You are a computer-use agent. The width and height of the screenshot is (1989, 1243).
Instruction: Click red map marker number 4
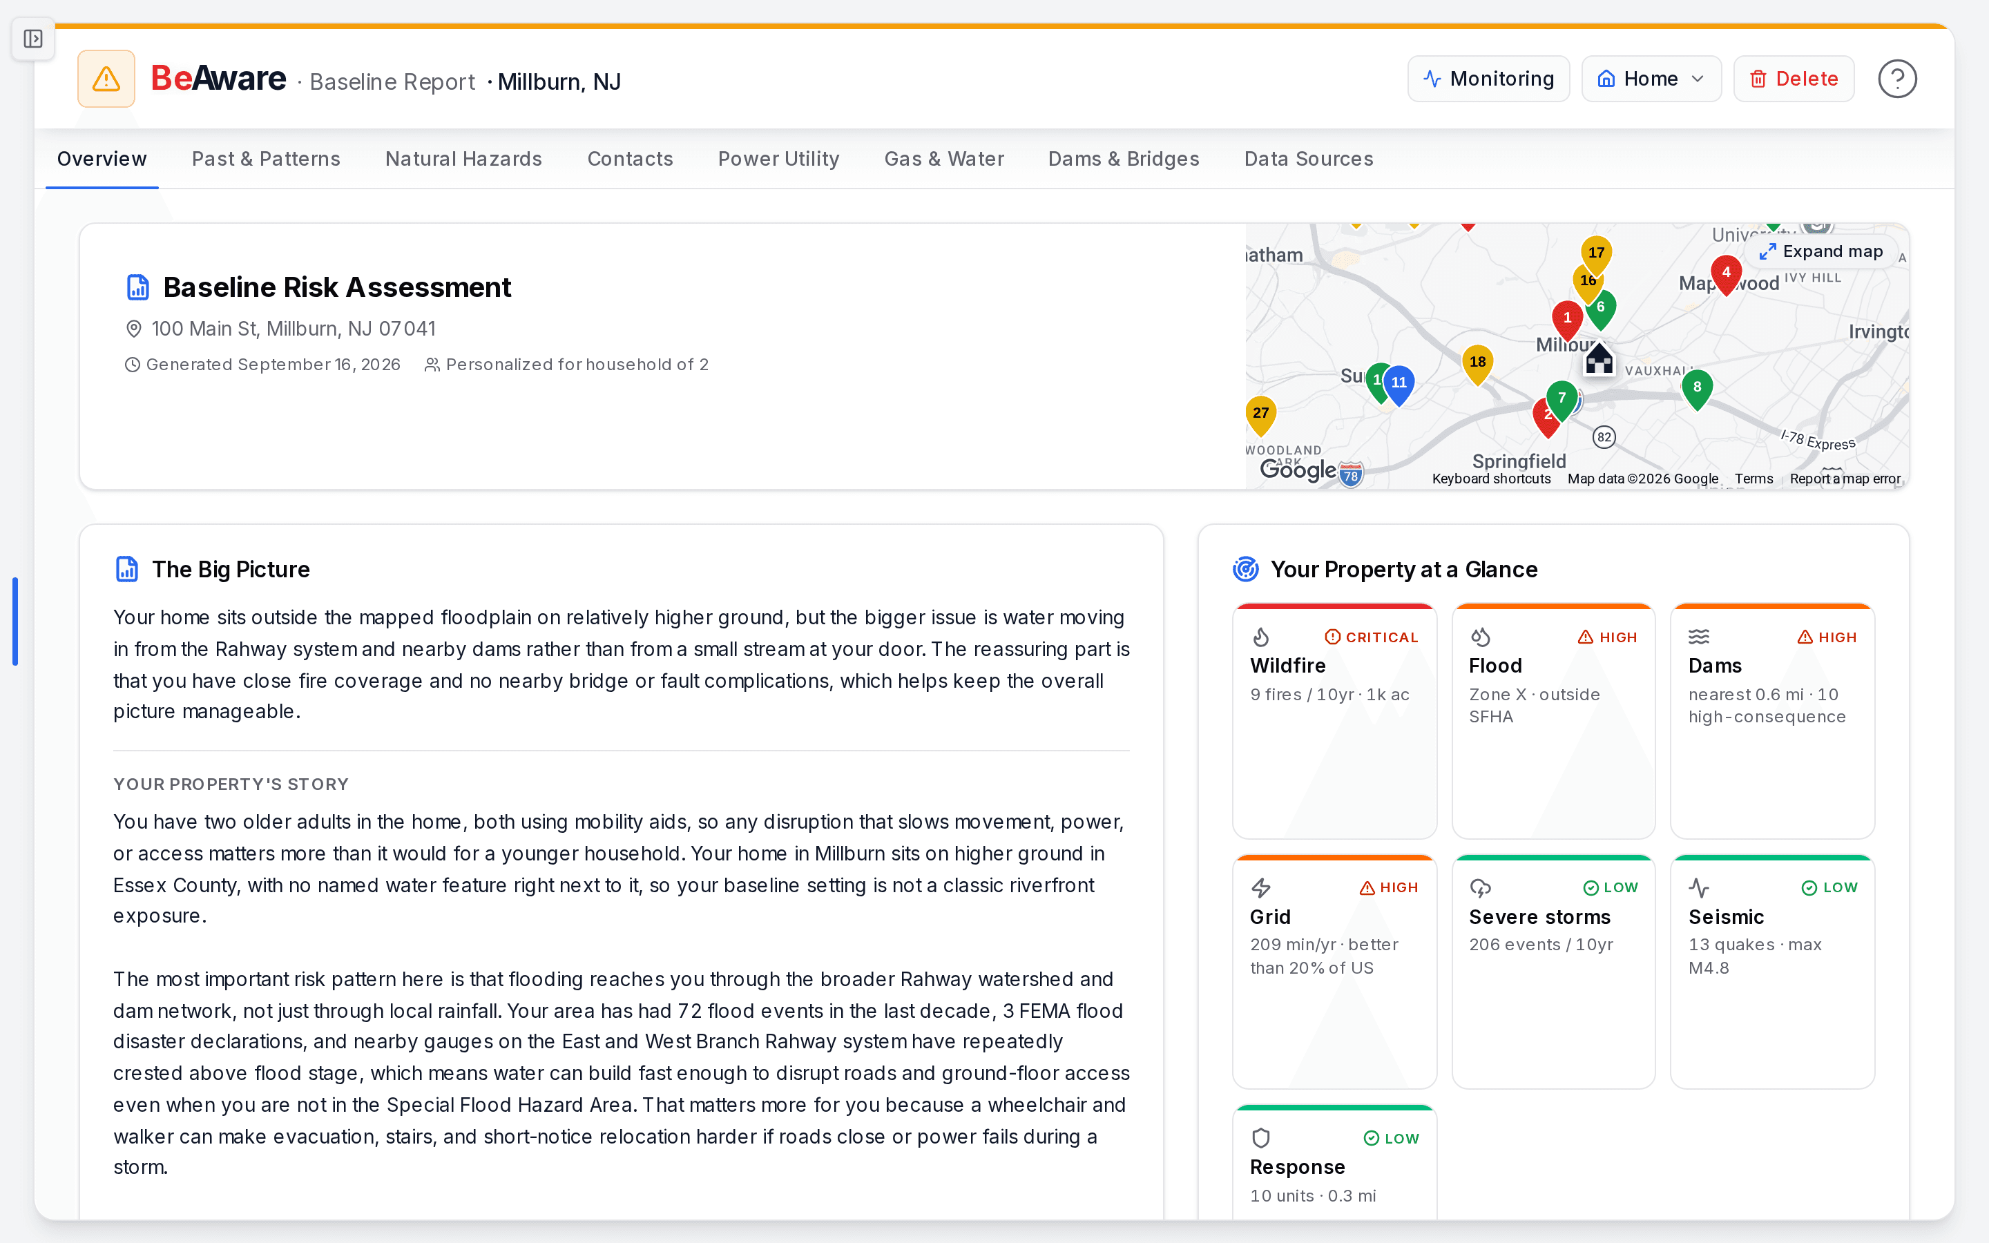pos(1726,276)
